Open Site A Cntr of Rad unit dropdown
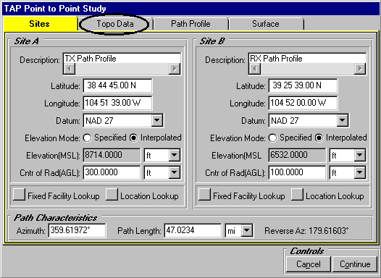The width and height of the screenshot is (381, 278). (175, 172)
